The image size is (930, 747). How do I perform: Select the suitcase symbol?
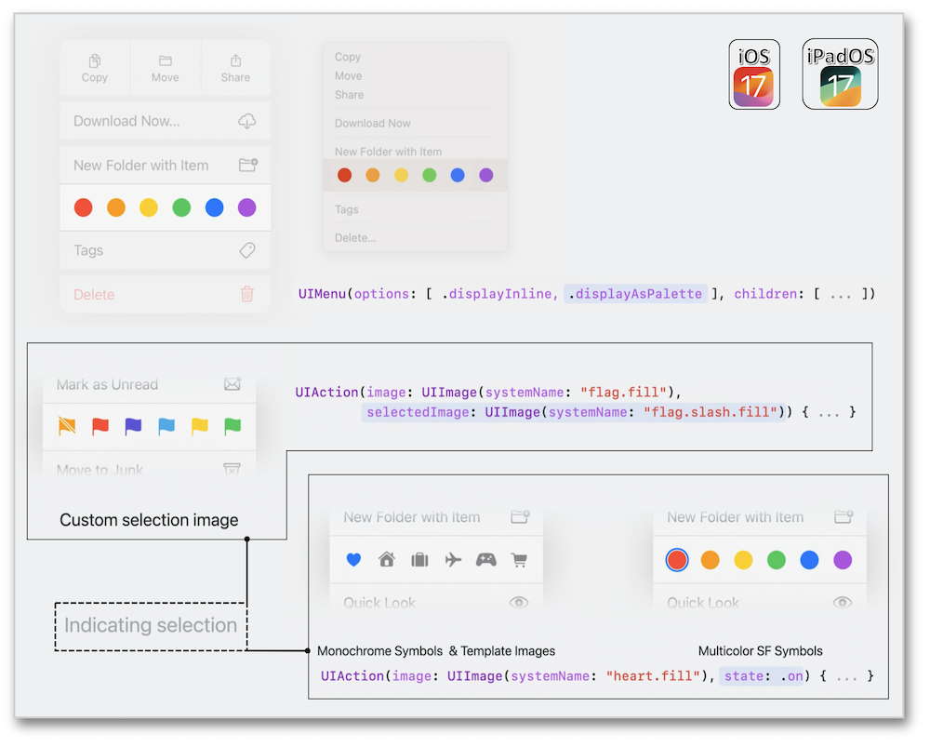pyautogui.click(x=420, y=559)
